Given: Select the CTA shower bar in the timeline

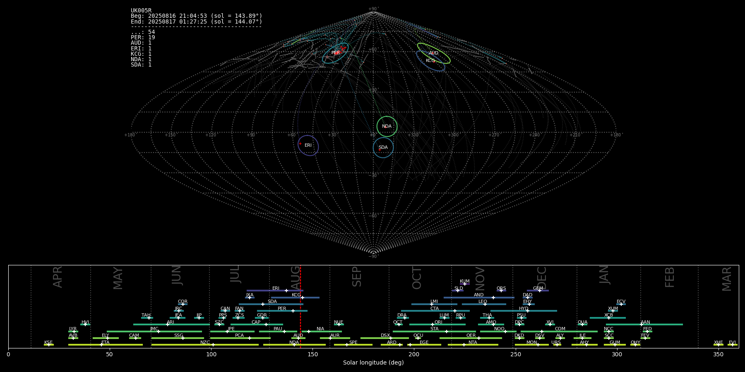Looking at the screenshot, I should (435, 311).
